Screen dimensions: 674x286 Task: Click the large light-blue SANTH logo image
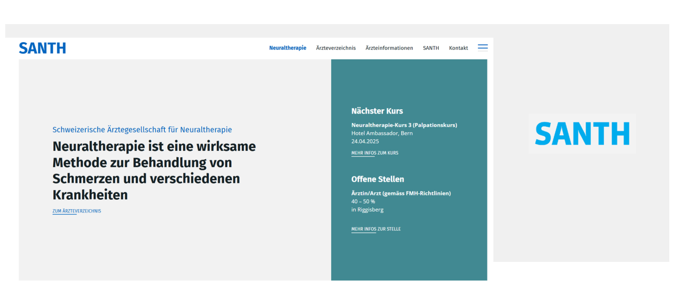click(x=582, y=134)
